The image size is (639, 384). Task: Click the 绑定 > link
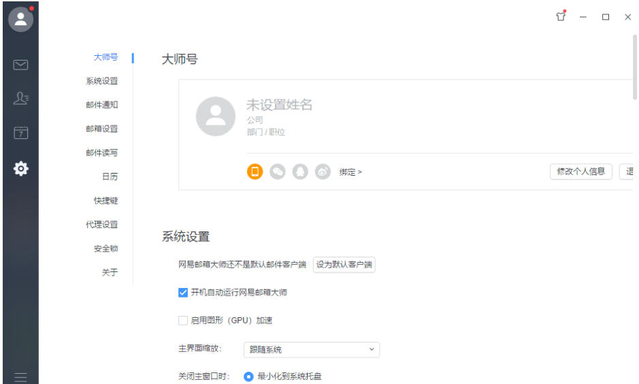coord(350,172)
